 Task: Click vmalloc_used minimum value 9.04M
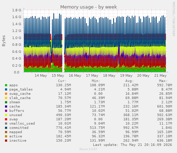99,124
